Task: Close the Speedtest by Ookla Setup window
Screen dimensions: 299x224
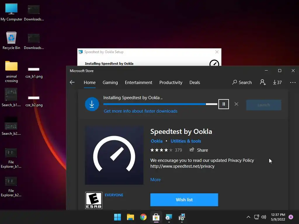Action: (x=217, y=52)
